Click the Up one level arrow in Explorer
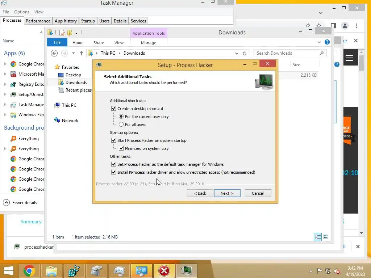Image resolution: width=371 pixels, height=278 pixels. click(82, 53)
